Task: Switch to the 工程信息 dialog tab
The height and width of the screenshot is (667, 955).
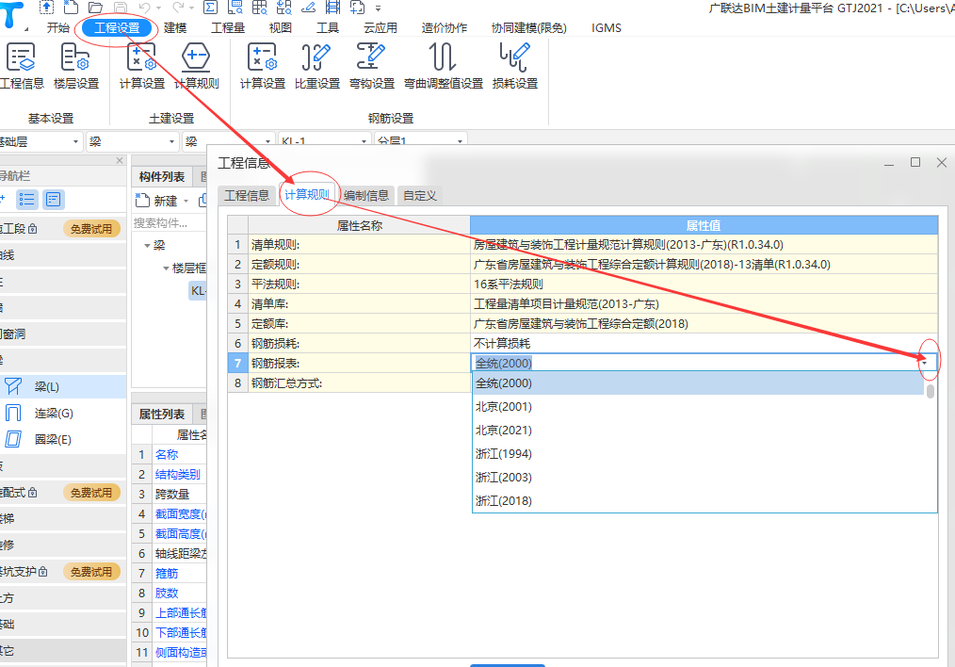Action: 247,196
